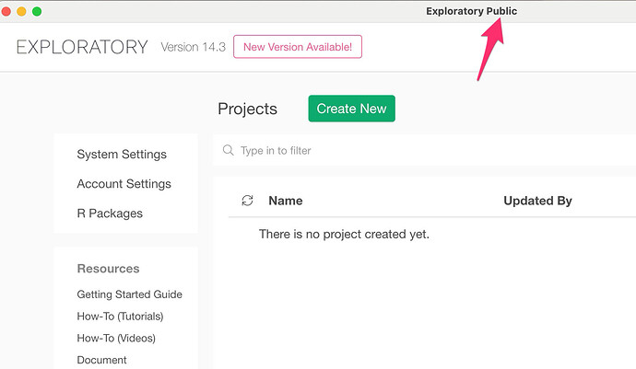
Task: Maximize the window using the green button
Action: click(x=37, y=11)
